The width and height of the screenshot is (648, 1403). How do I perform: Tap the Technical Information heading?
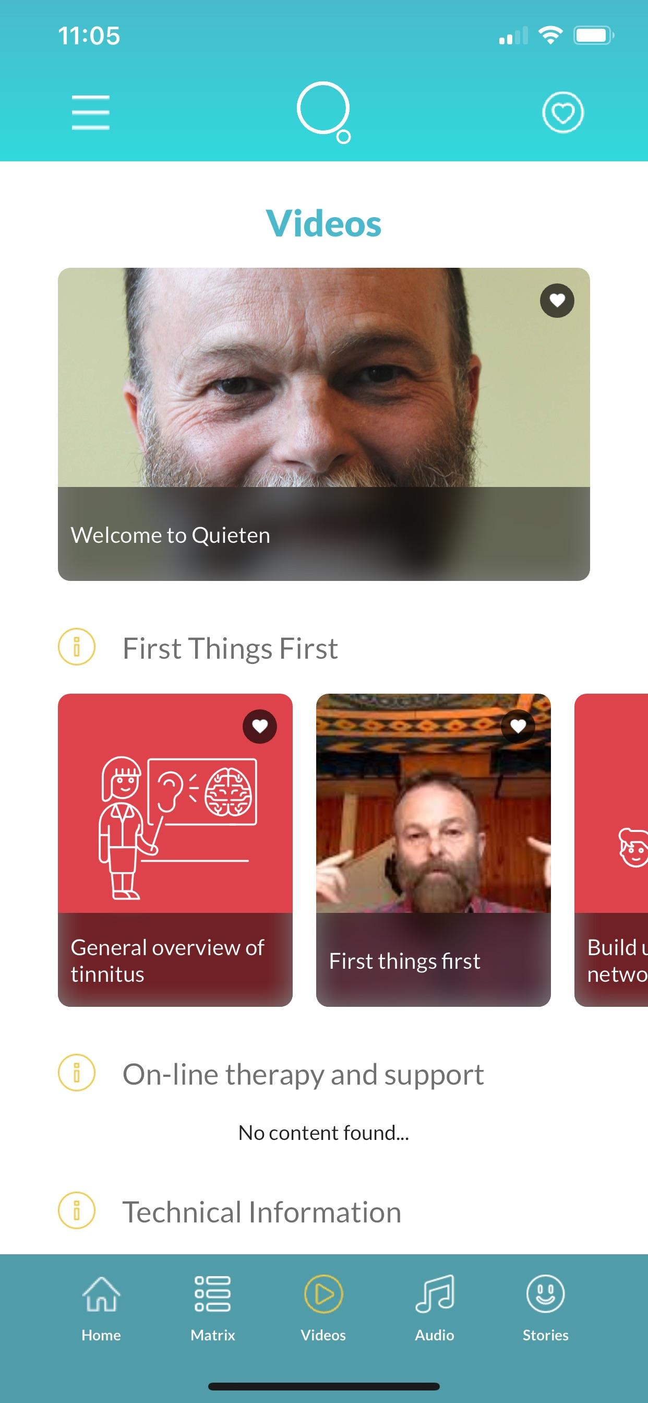[262, 1212]
